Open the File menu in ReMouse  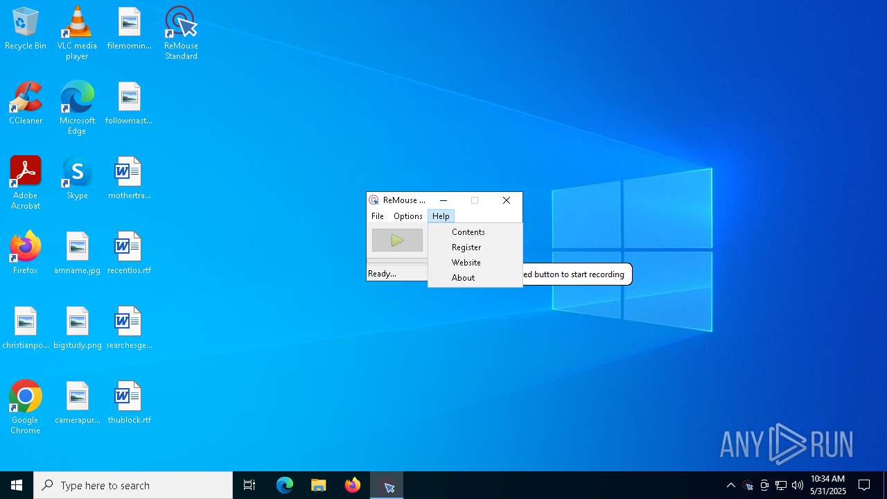[x=378, y=216]
